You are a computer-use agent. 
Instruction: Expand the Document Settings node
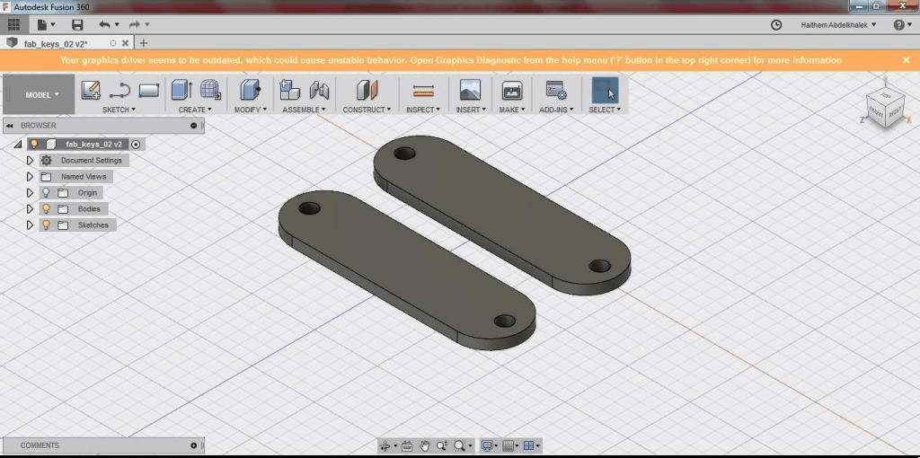point(30,160)
